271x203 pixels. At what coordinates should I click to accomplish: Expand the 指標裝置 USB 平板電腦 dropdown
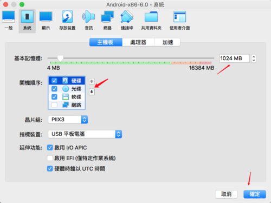coord(85,134)
